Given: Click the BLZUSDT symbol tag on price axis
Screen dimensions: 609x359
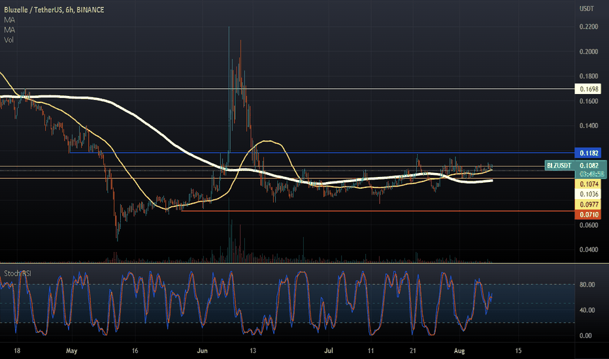Looking at the screenshot, I should [x=559, y=165].
